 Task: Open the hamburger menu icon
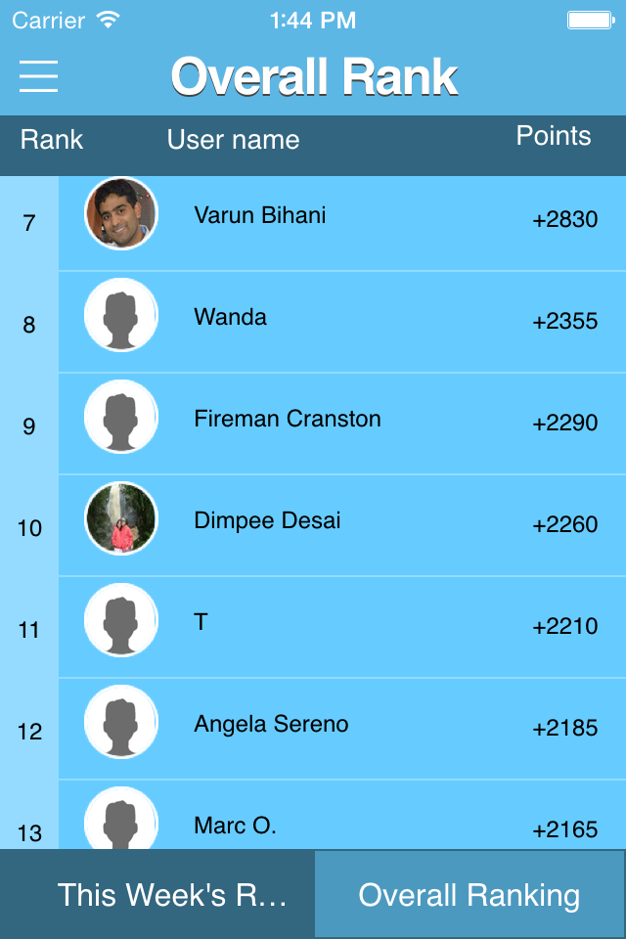point(38,76)
